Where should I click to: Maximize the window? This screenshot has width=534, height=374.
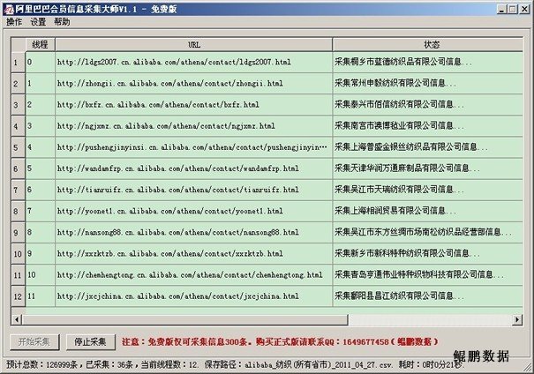pos(513,9)
